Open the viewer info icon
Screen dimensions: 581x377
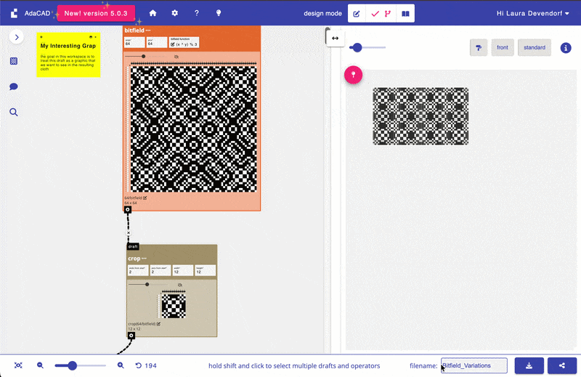566,47
